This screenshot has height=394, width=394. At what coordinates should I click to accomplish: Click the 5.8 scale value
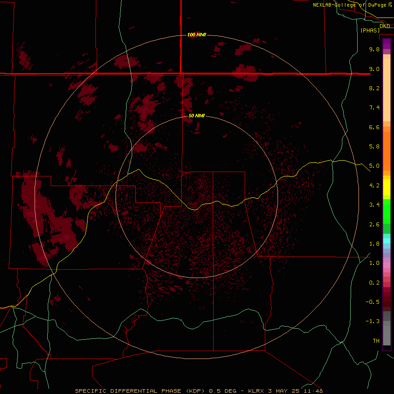click(374, 147)
